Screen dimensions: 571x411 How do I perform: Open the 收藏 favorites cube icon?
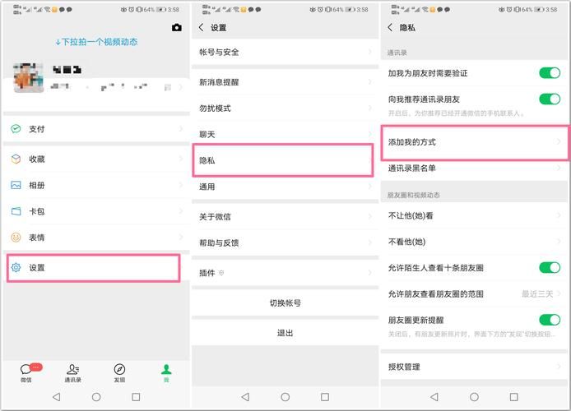click(x=16, y=159)
